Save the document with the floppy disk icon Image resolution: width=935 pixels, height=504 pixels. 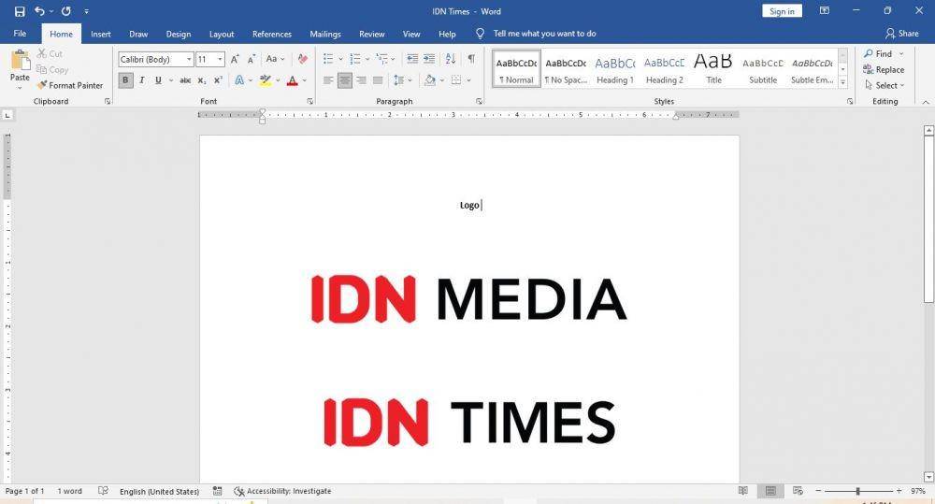coord(20,11)
